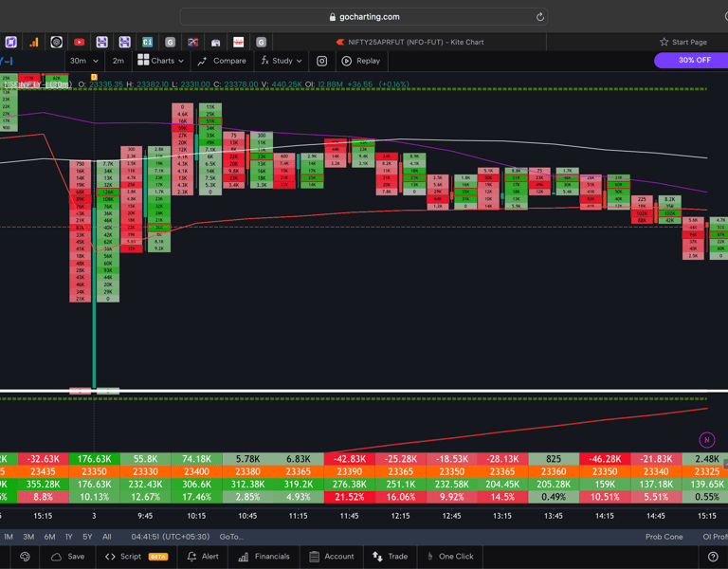Set chart range to 3M
728x569 pixels.
pyautogui.click(x=28, y=537)
